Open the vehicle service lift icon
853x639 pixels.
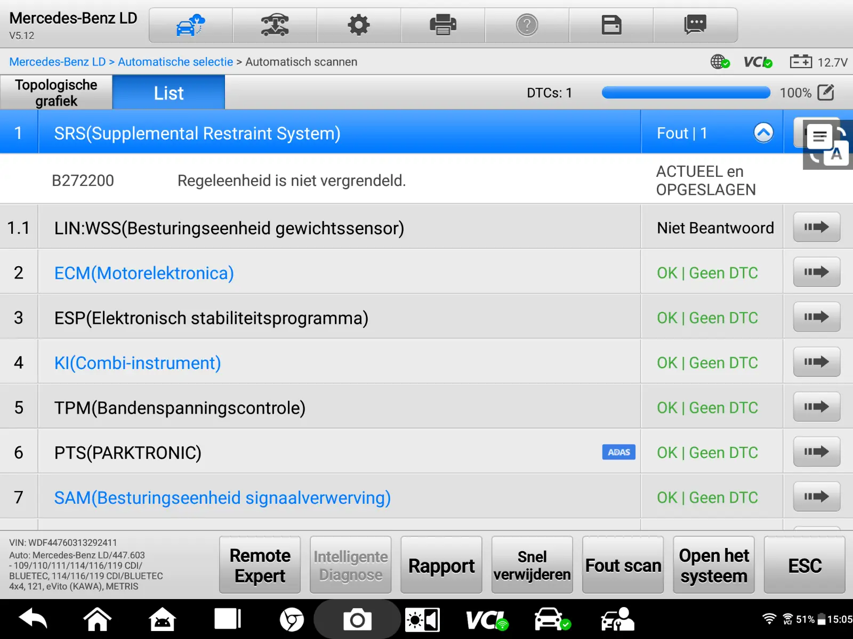tap(275, 25)
